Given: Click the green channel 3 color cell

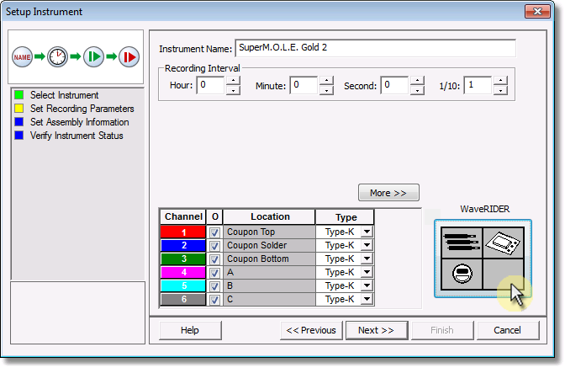Looking at the screenshot, I should click(x=183, y=259).
